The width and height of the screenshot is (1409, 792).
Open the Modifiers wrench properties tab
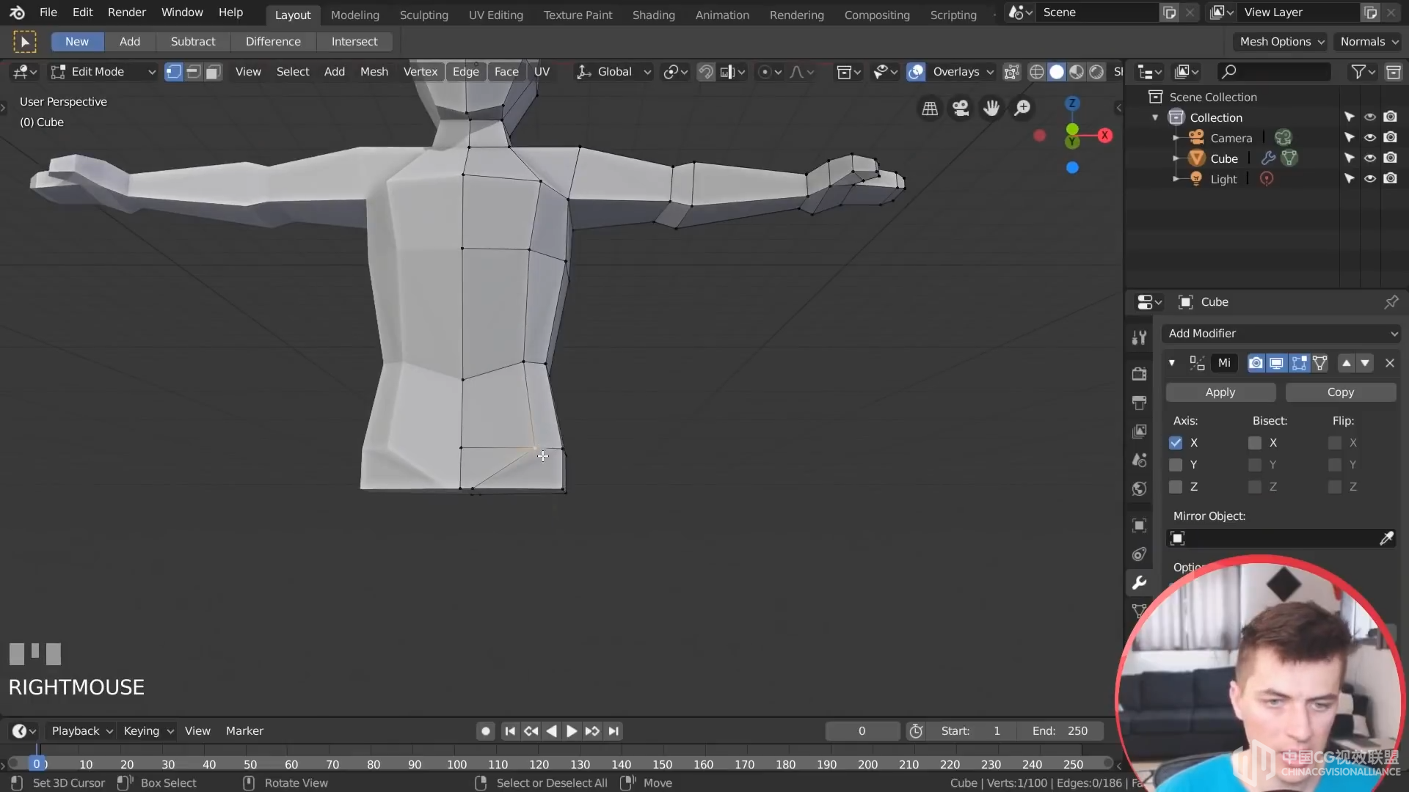1139,583
